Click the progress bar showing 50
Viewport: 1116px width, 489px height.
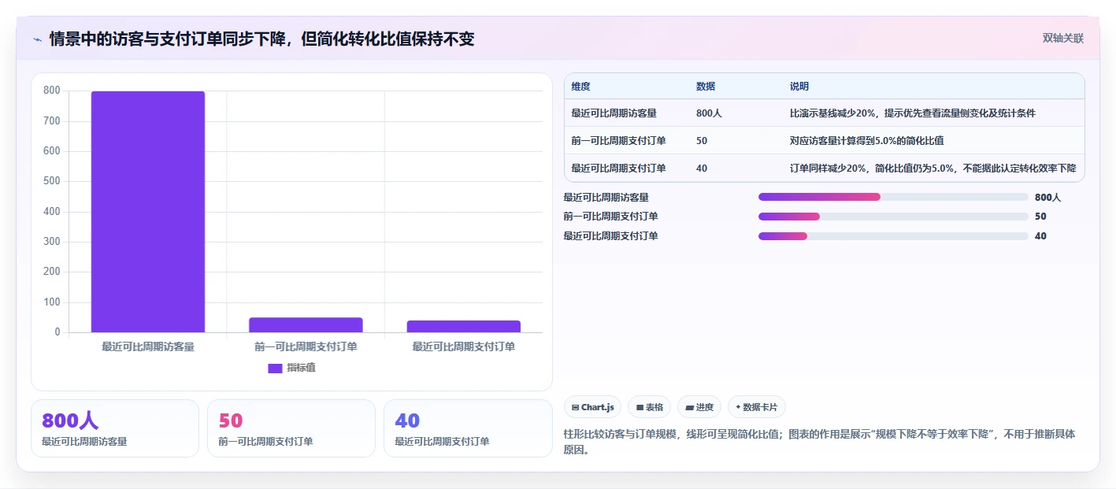(x=893, y=217)
